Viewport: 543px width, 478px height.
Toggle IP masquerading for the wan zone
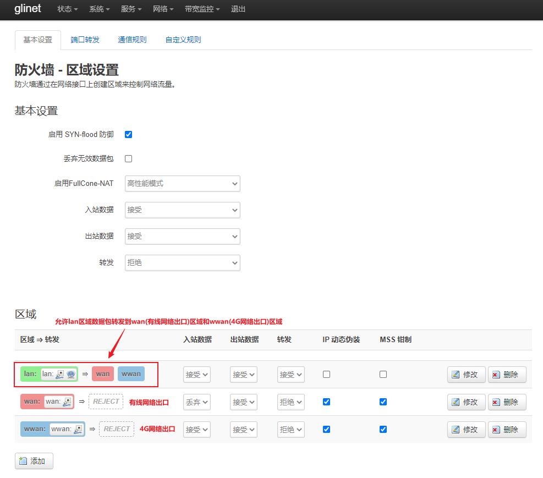[x=326, y=402]
